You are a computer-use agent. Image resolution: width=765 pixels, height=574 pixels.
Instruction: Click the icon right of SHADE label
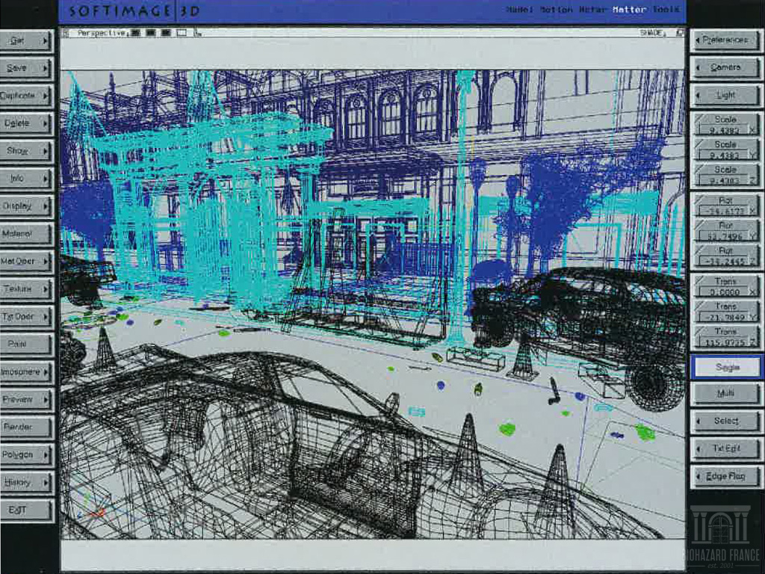680,33
